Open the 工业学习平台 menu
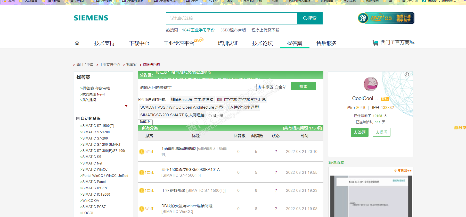The image size is (466, 217). [x=179, y=43]
